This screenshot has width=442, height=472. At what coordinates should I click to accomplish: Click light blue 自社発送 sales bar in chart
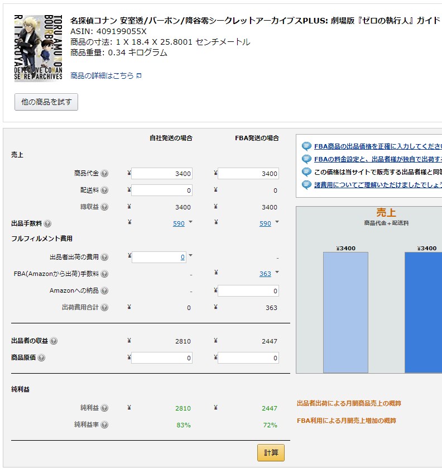pos(346,312)
